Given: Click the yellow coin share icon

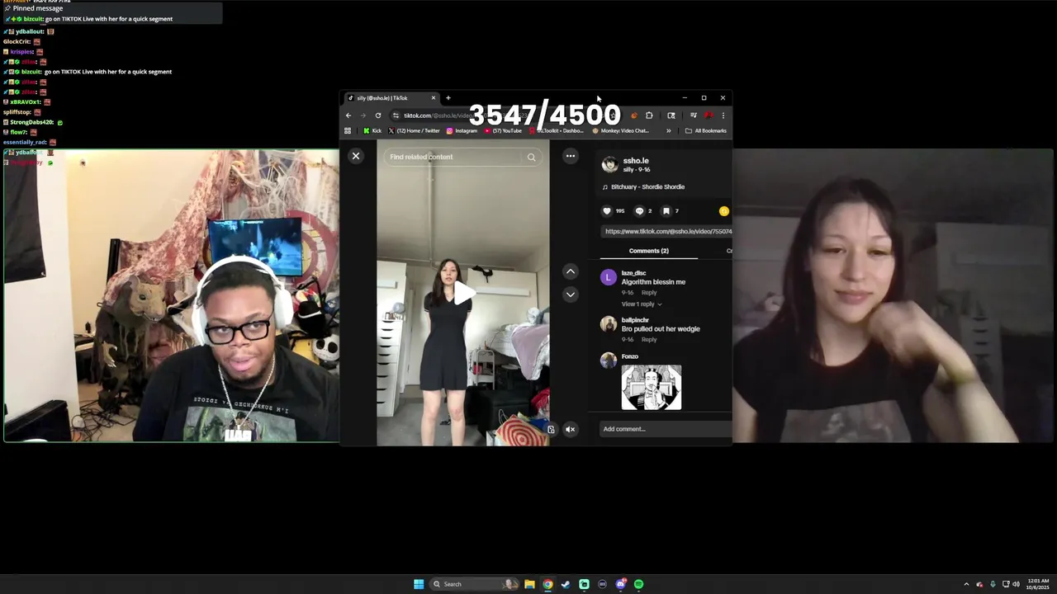Looking at the screenshot, I should point(724,211).
